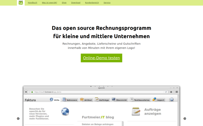Select the Aufträge tab
203x126 pixels.
102,100
